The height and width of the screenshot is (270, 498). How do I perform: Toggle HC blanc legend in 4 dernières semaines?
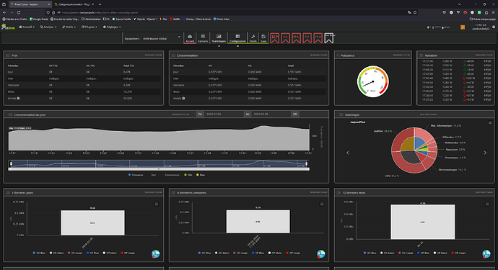[222, 253]
